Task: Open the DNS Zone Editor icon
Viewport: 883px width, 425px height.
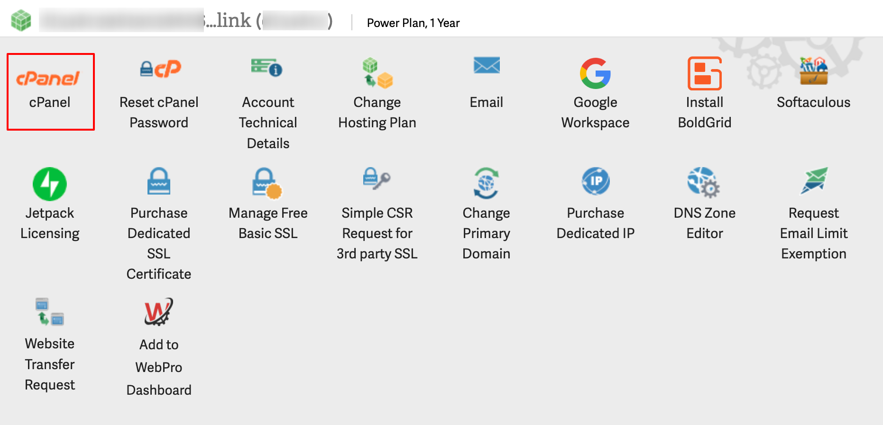Action: click(x=704, y=182)
